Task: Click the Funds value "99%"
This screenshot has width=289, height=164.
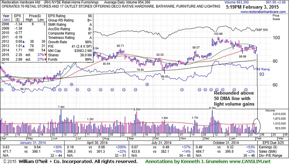Action: (x=88, y=59)
